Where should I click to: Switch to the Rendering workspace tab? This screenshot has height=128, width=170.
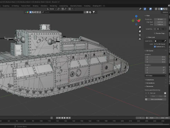click(x=53, y=6)
